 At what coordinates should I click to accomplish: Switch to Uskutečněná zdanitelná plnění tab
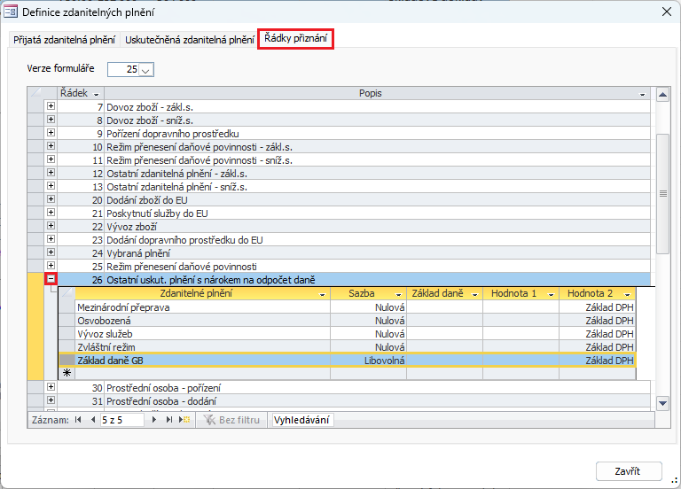[189, 40]
